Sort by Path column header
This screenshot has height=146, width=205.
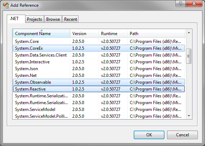156,34
